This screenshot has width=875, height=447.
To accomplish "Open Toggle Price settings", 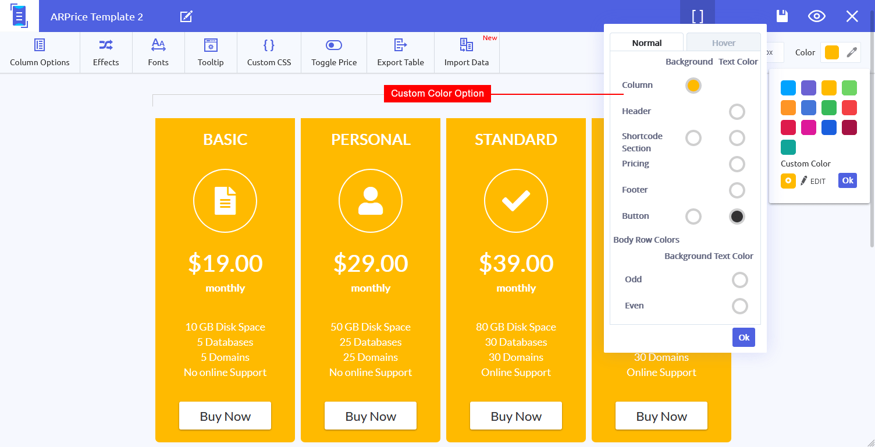I will pos(334,52).
